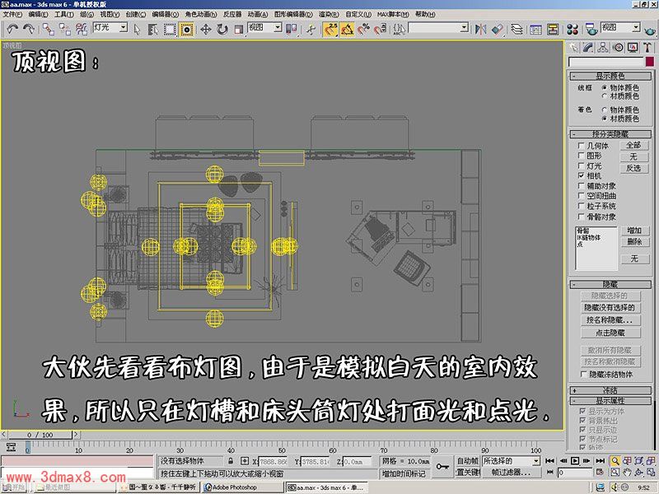This screenshot has width=659, height=494.
Task: Open the MAX脚本 menu
Action: (393, 14)
